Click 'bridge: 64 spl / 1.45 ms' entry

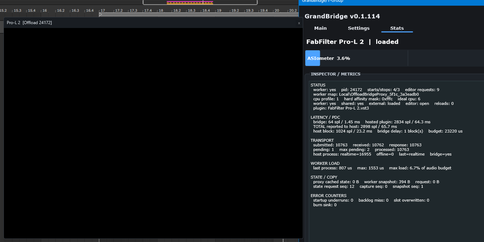(336, 122)
